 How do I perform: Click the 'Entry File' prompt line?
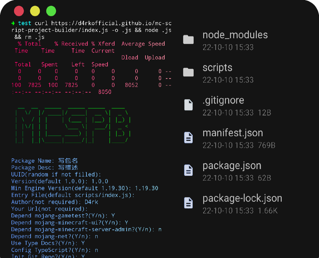tap(73, 195)
